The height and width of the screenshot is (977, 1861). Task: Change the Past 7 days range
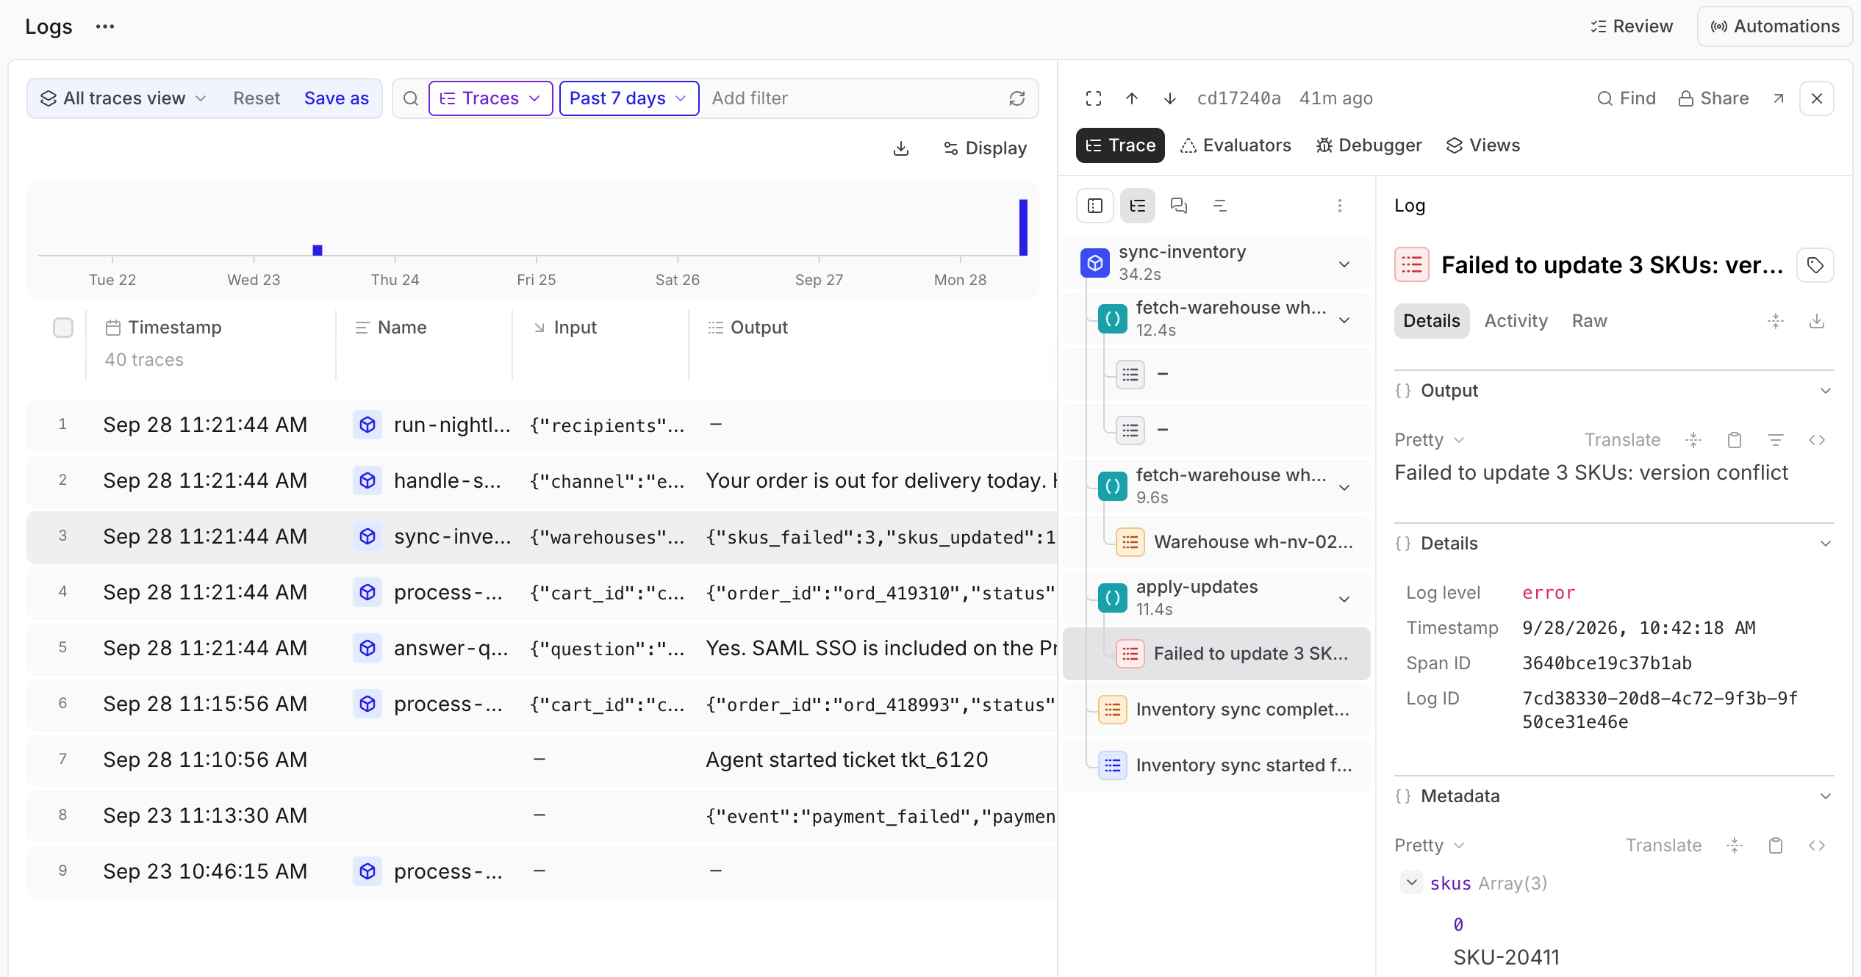[x=628, y=98]
